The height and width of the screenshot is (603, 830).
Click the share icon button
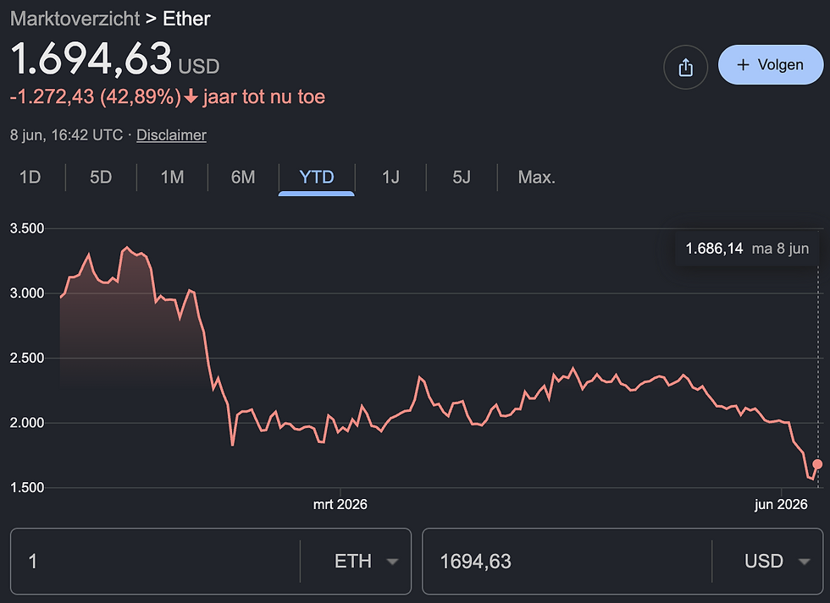pyautogui.click(x=685, y=67)
